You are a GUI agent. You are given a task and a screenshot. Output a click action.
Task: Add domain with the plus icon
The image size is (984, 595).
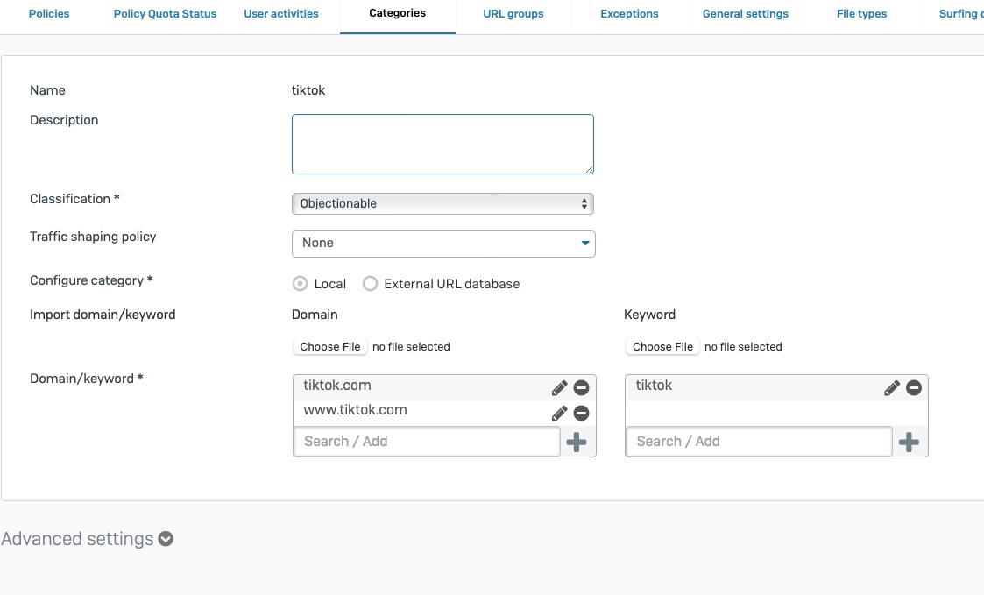pyautogui.click(x=576, y=442)
